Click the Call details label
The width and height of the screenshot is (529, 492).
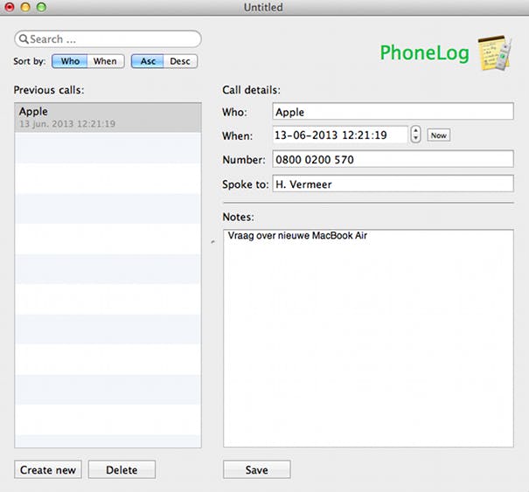[x=251, y=90]
